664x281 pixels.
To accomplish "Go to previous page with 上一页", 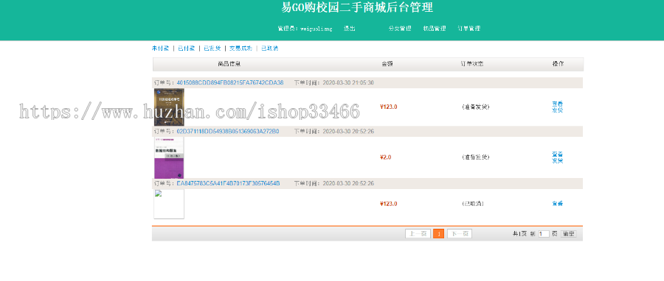I will click(418, 234).
